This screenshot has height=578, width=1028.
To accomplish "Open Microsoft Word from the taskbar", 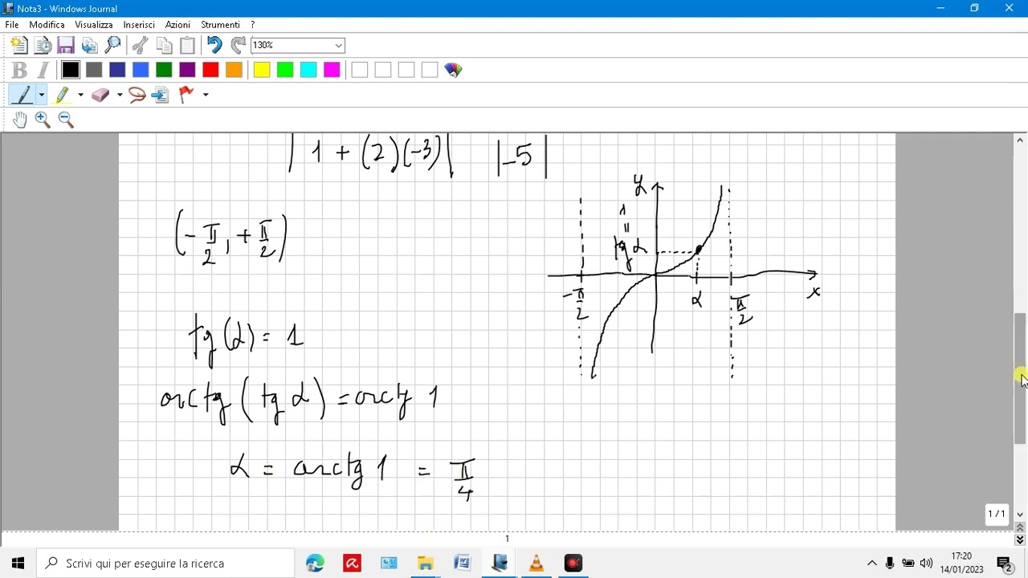I will point(463,564).
